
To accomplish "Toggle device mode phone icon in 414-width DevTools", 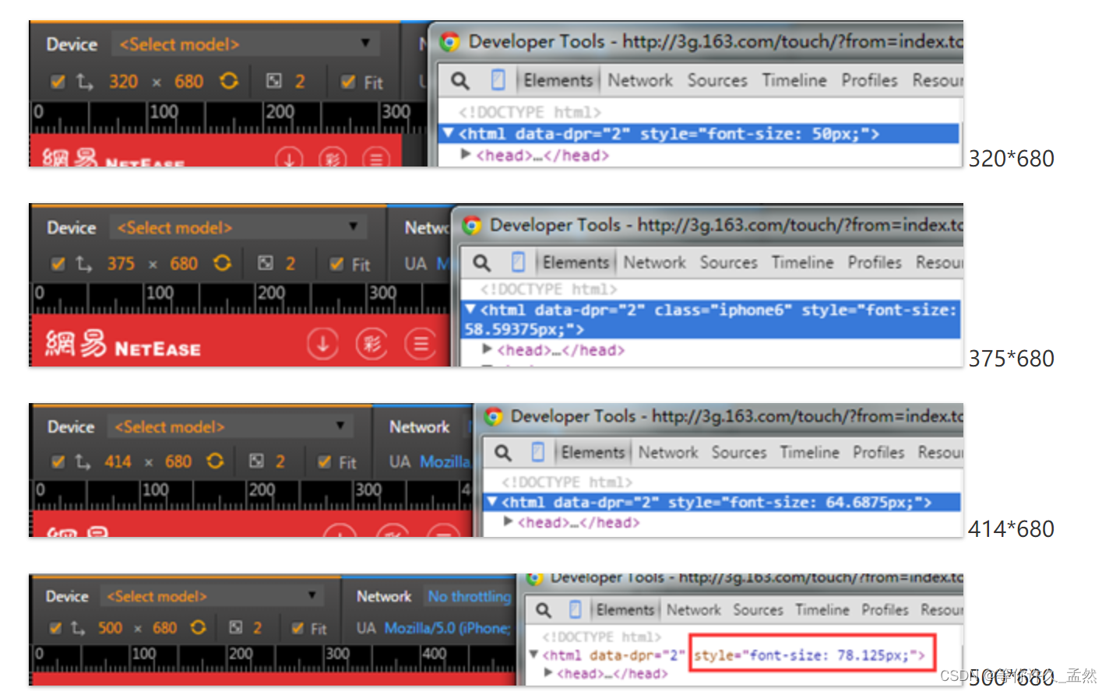I will click(538, 451).
